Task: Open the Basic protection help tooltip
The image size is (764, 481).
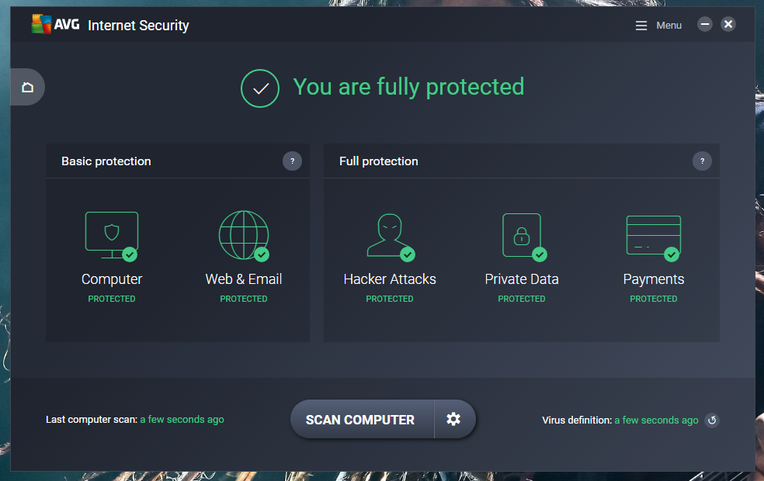Action: click(292, 161)
